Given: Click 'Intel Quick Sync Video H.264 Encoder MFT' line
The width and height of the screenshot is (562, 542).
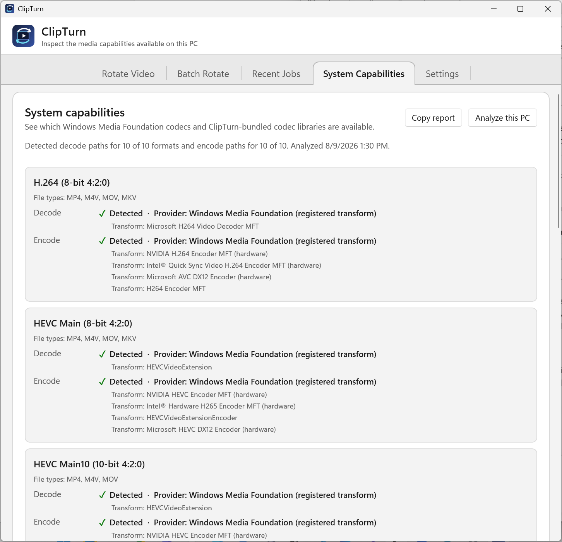Looking at the screenshot, I should click(216, 265).
